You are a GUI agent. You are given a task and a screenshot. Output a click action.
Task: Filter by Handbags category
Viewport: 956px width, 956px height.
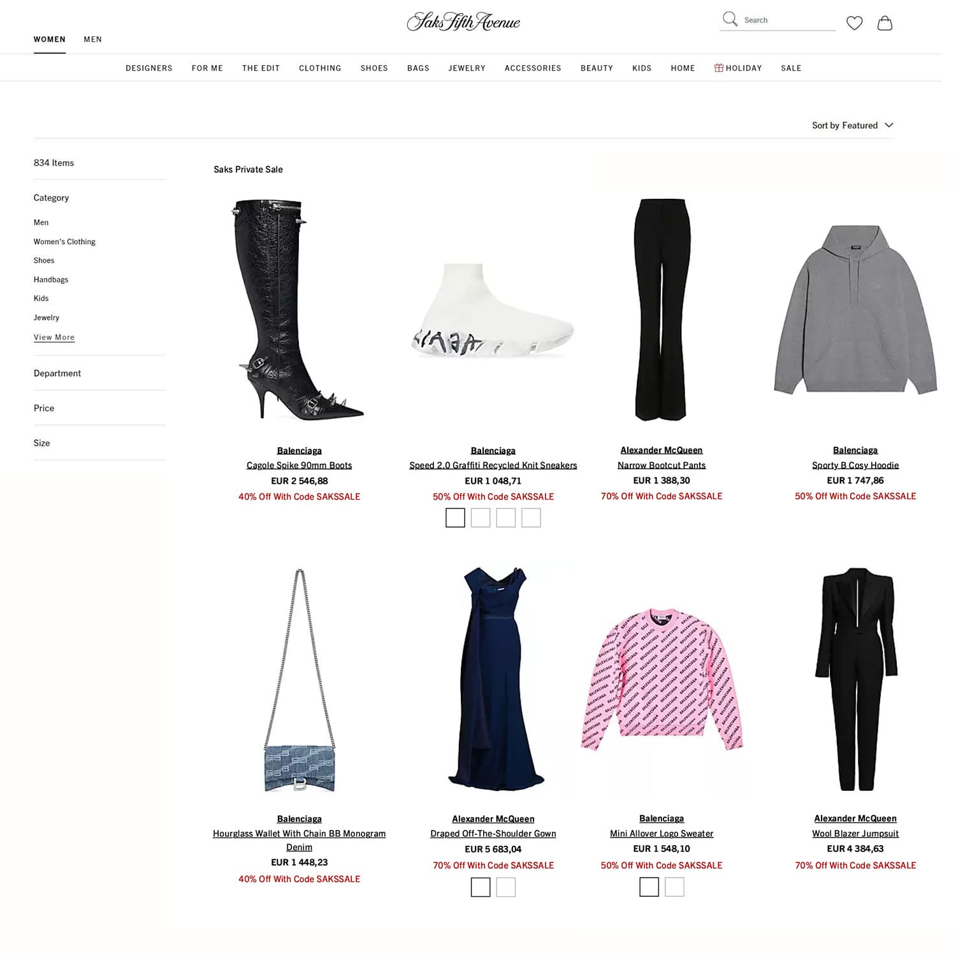point(51,279)
